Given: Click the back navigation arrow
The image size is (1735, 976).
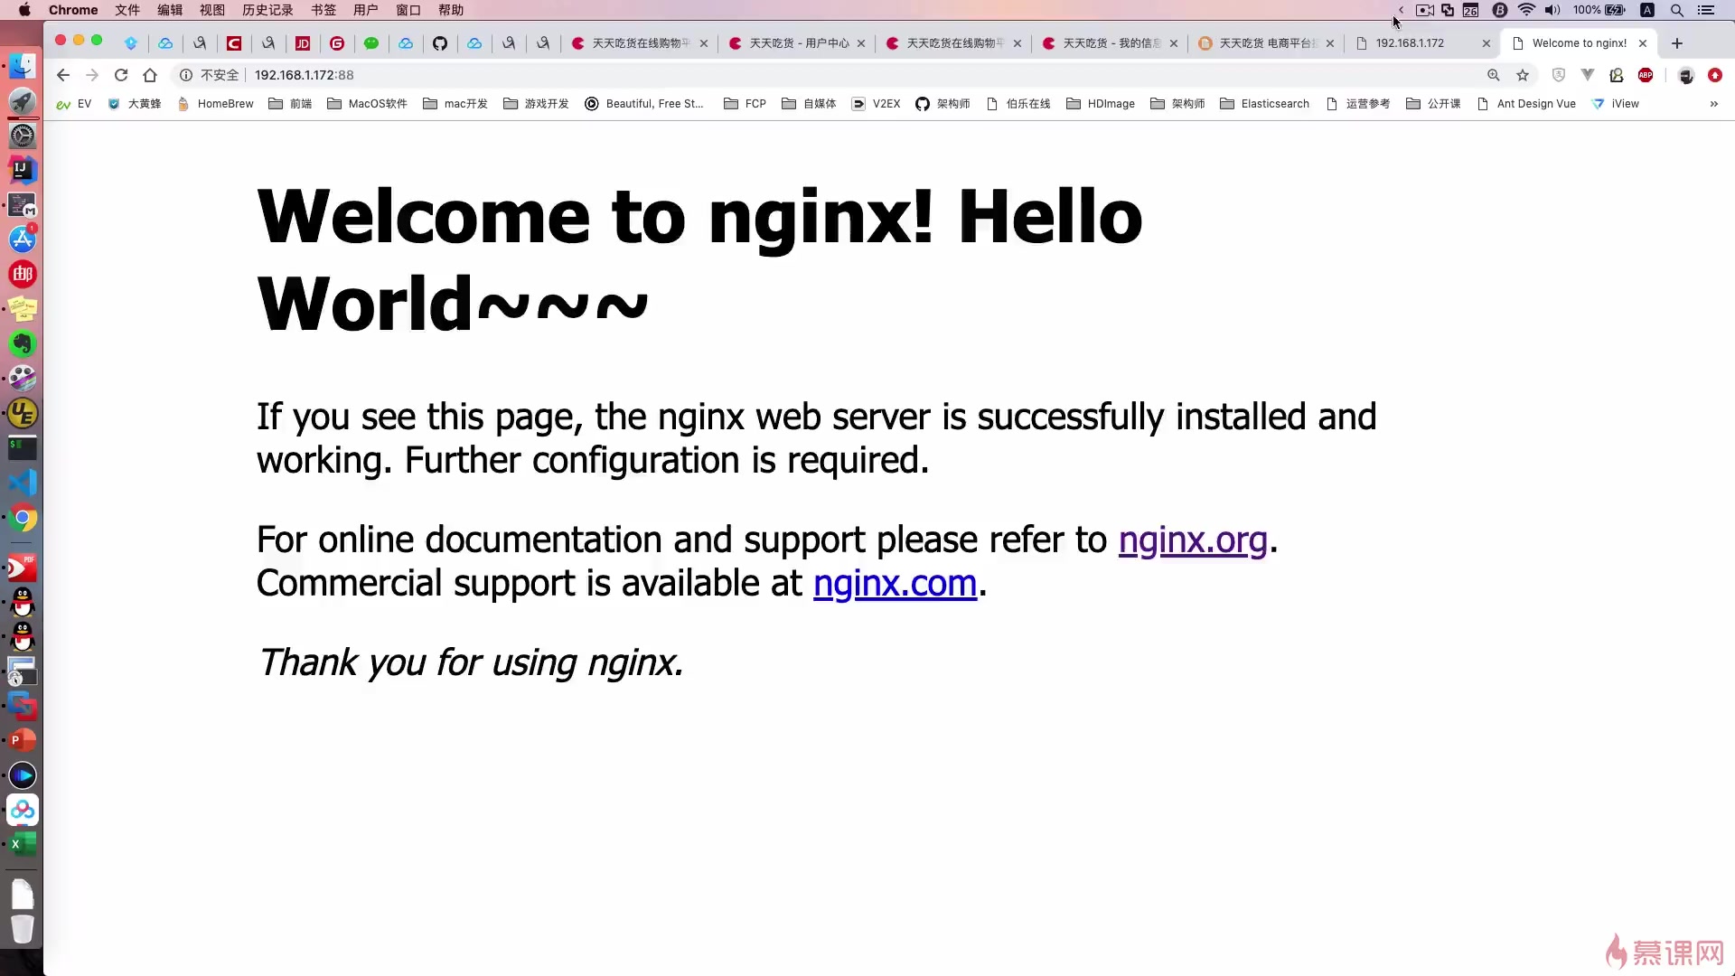Looking at the screenshot, I should [x=62, y=75].
